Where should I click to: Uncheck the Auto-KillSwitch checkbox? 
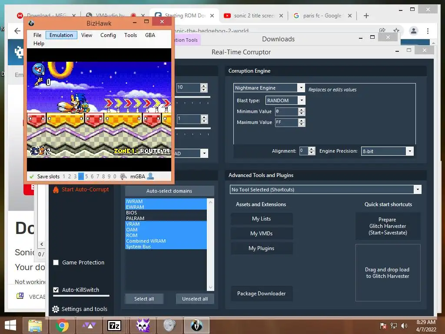(x=56, y=290)
